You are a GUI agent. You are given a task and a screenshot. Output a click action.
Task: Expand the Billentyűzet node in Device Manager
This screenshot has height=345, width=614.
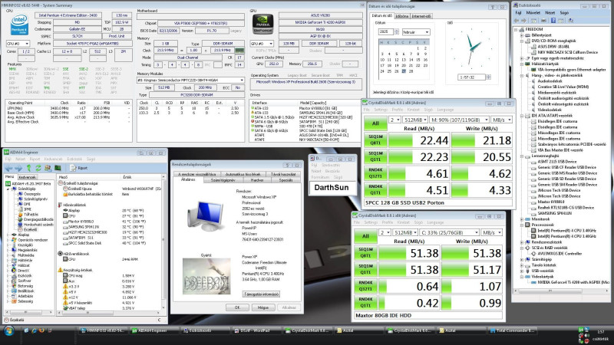tap(523, 34)
